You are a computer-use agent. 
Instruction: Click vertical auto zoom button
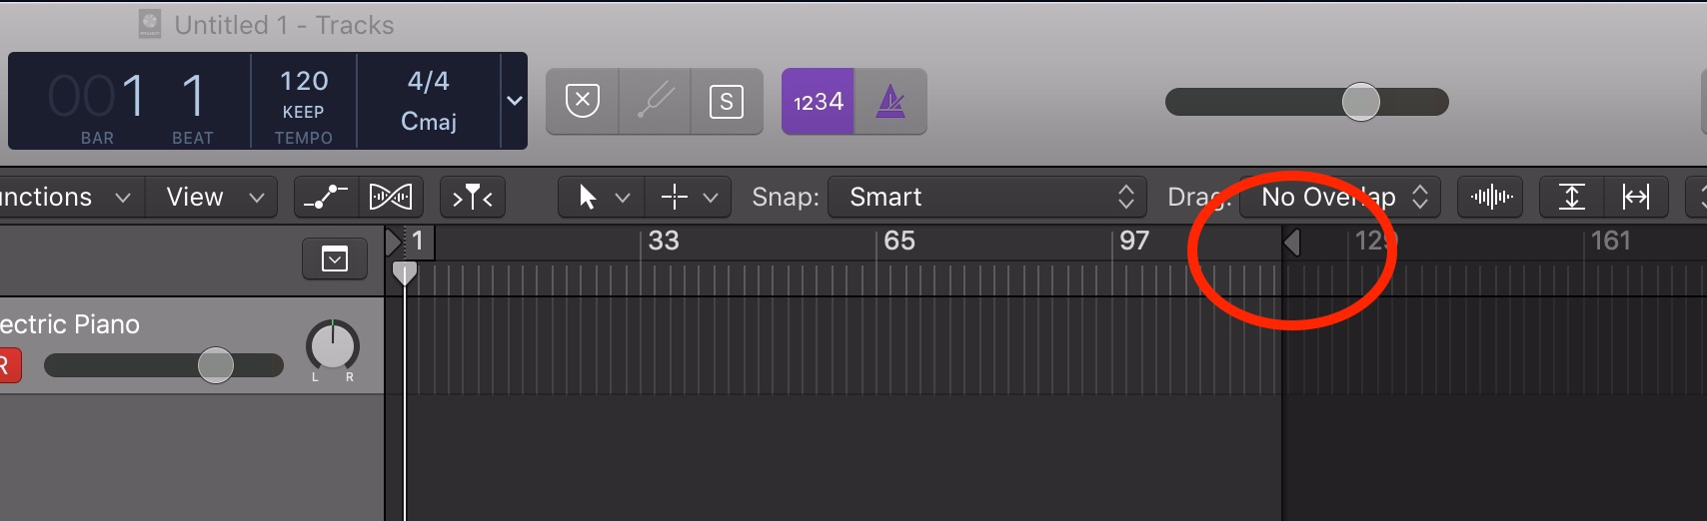click(x=1571, y=197)
